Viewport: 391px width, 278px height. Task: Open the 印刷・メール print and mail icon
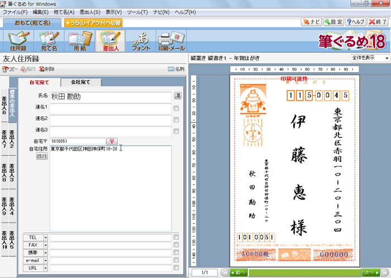170,40
